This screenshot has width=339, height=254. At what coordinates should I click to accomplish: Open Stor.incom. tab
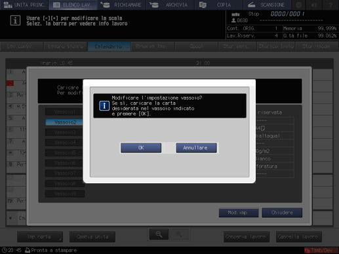click(317, 46)
